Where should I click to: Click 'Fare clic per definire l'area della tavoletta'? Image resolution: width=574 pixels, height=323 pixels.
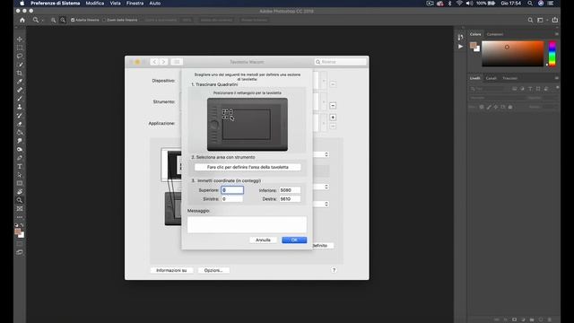point(248,167)
